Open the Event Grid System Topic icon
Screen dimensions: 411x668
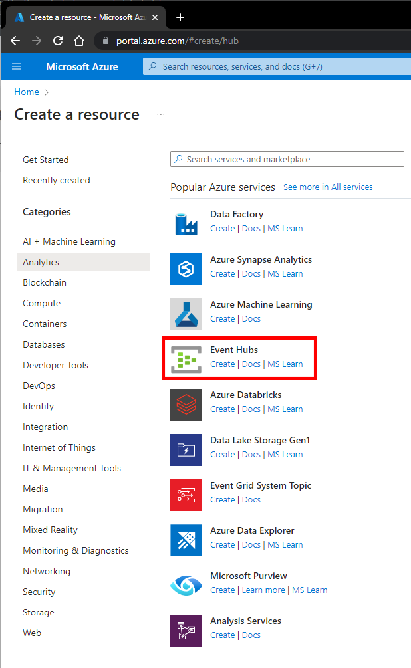186,495
